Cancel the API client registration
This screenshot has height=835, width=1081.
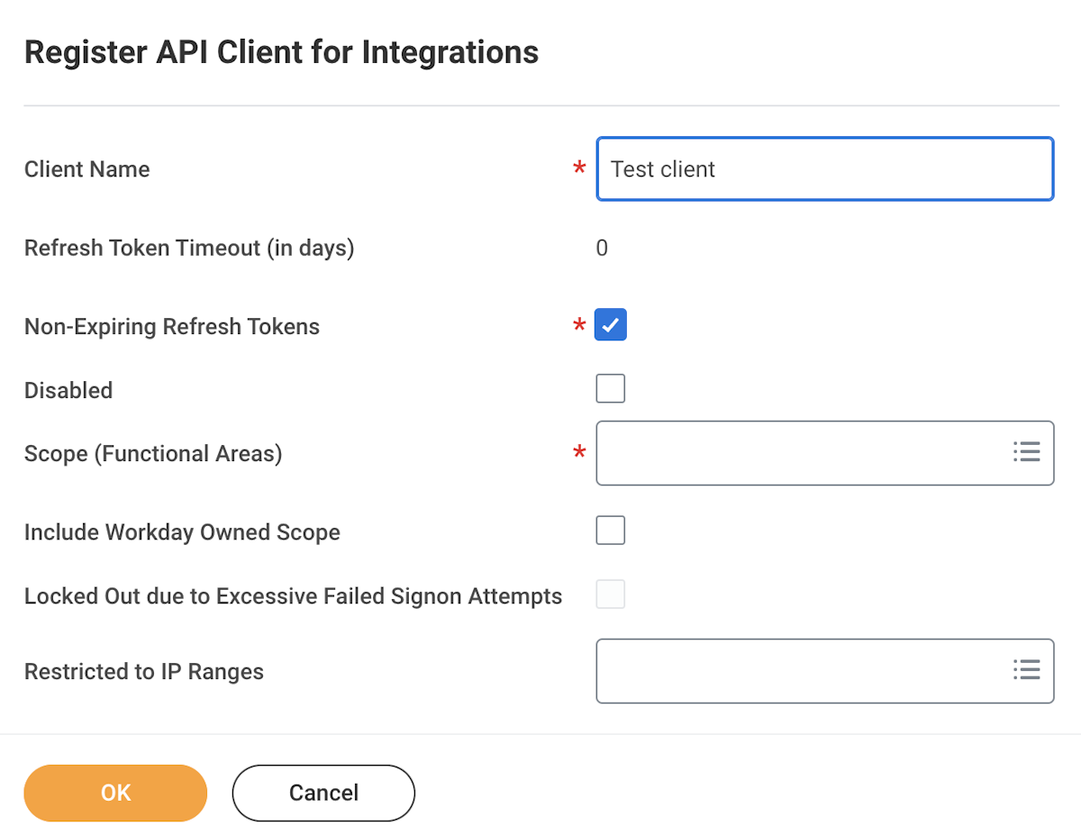tap(323, 793)
